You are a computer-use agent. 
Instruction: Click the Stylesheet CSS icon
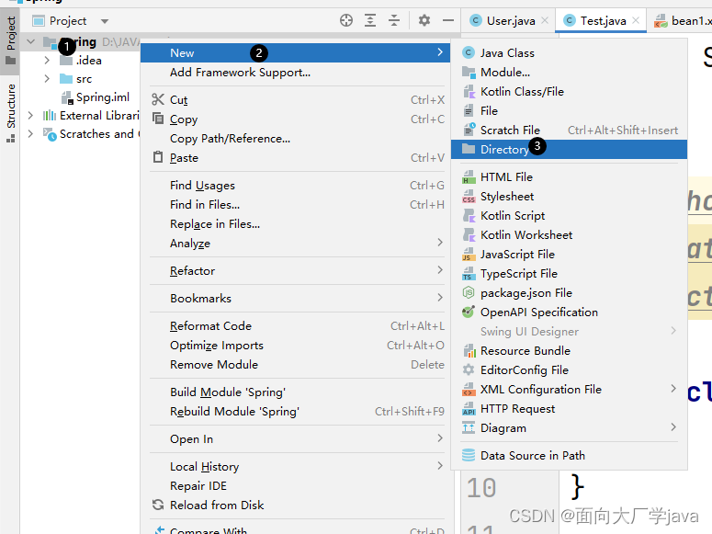pyautogui.click(x=469, y=197)
